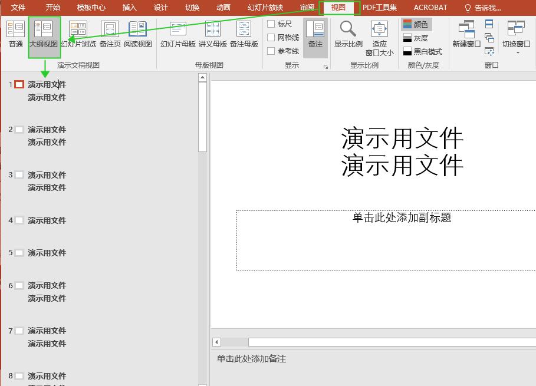Viewport: 536px width, 386px height.
Task: Open the File (文件) tab
Action: (x=18, y=8)
